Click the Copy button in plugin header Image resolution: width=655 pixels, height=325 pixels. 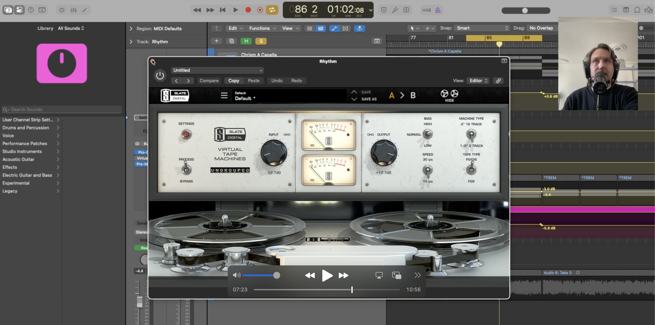pos(233,81)
